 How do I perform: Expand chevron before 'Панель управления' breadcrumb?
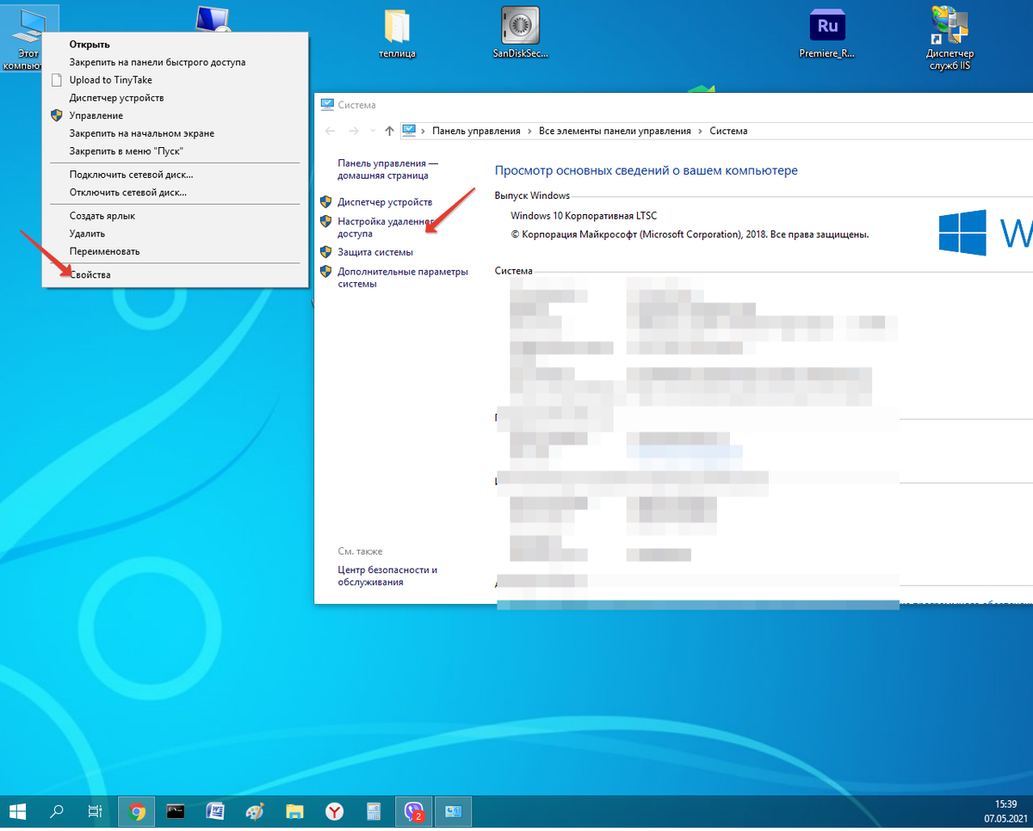pyautogui.click(x=424, y=131)
